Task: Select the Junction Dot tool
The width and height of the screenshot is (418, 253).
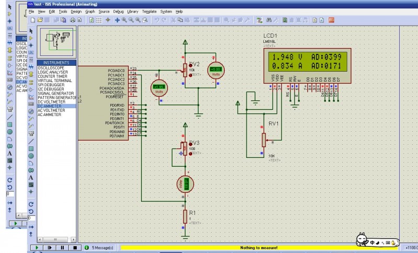Action: tap(31, 45)
